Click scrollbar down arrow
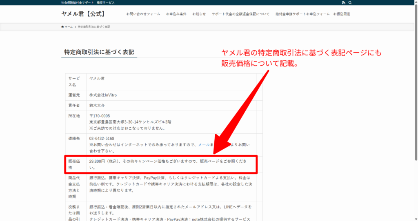 pos(416,219)
